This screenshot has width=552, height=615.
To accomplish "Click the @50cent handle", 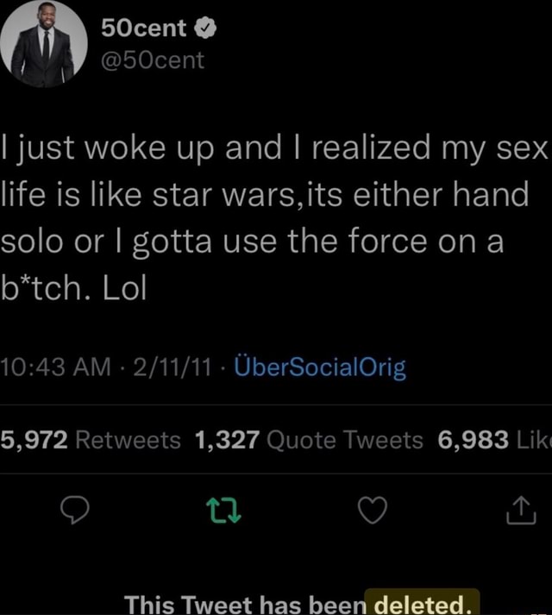I will point(153,60).
